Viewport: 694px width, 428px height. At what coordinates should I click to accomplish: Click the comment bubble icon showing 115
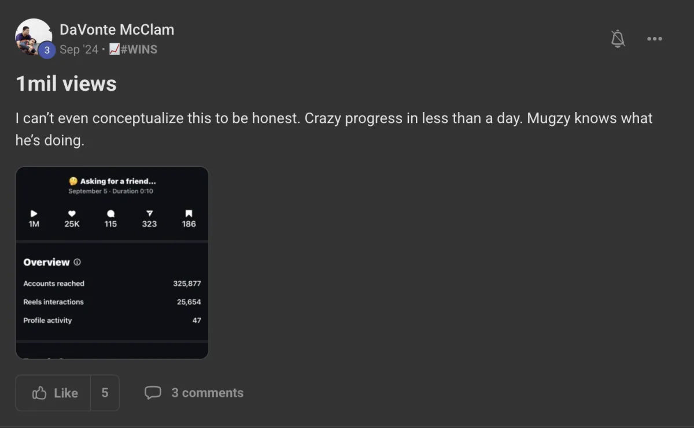[110, 214]
